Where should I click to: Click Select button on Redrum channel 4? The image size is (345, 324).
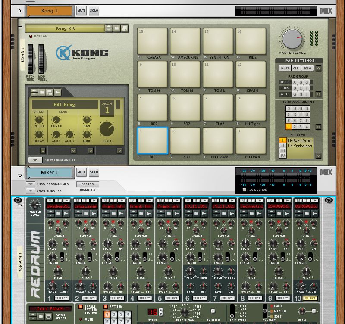tap(144, 298)
